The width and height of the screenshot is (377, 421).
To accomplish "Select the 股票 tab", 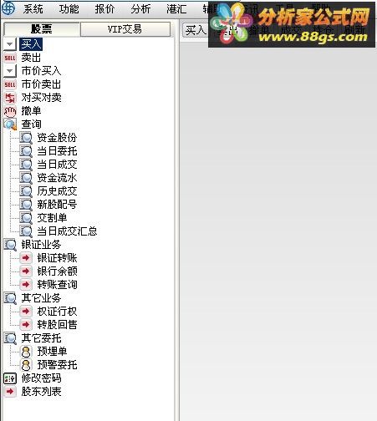I will tap(42, 29).
